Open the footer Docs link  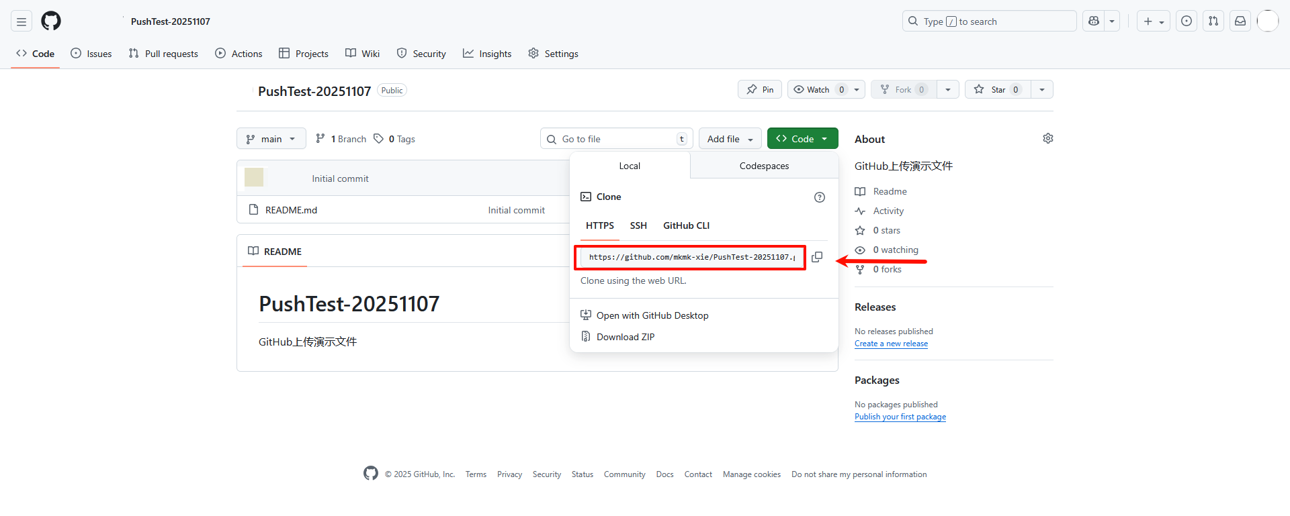tap(664, 474)
